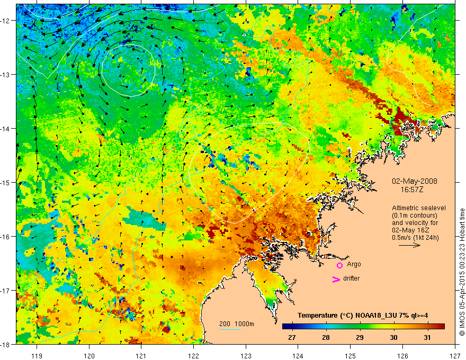The width and height of the screenshot is (466, 360).
Task: Click the '(0.1m contours)' text
Action: (415, 215)
